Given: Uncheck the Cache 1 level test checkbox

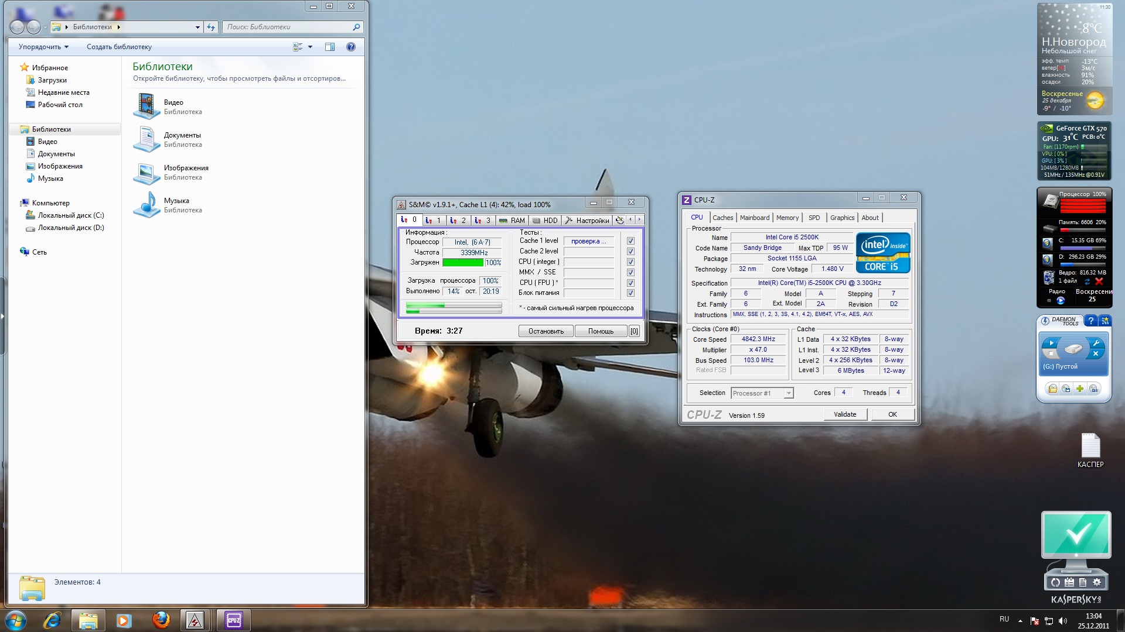Looking at the screenshot, I should point(630,241).
